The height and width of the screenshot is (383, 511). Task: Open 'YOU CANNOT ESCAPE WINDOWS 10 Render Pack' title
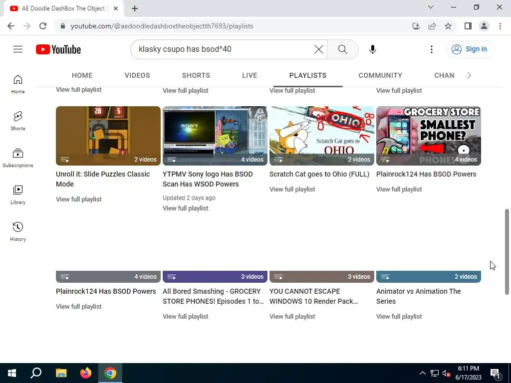tap(313, 296)
